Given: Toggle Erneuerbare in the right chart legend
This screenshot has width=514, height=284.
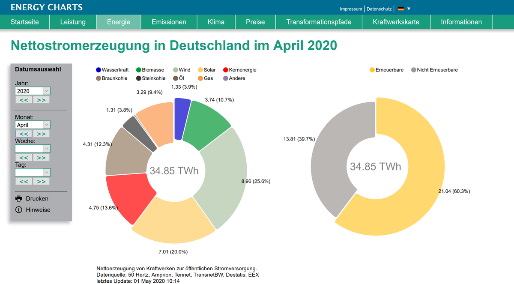Looking at the screenshot, I should 386,70.
